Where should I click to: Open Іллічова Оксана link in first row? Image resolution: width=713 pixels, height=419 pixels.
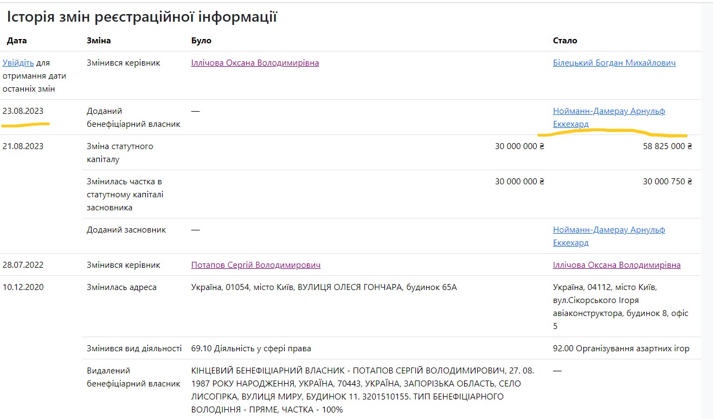click(255, 63)
